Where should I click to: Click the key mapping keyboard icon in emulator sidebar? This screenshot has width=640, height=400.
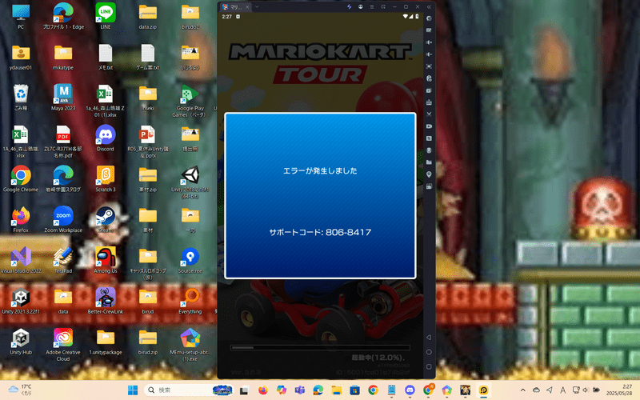429,30
